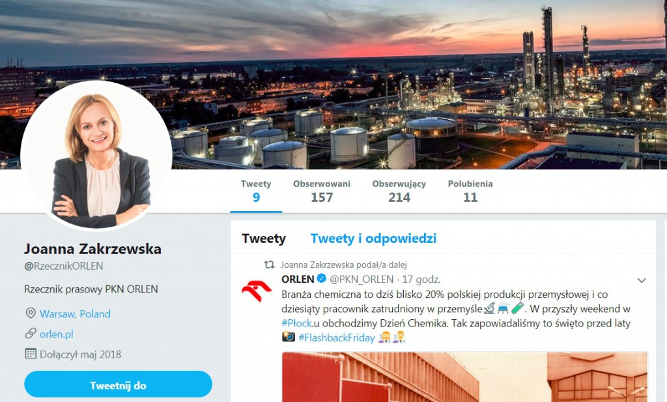Show the Polubienia 11 likes
Screen dimensions: 667x402
(x=470, y=191)
